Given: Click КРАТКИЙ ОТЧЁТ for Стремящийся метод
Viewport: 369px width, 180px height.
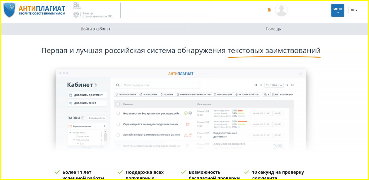Looking at the screenshot, I should coord(261,124).
